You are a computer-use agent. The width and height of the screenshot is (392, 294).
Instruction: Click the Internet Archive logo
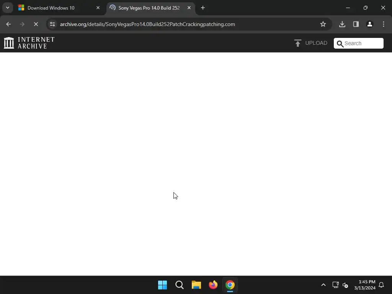tap(29, 43)
